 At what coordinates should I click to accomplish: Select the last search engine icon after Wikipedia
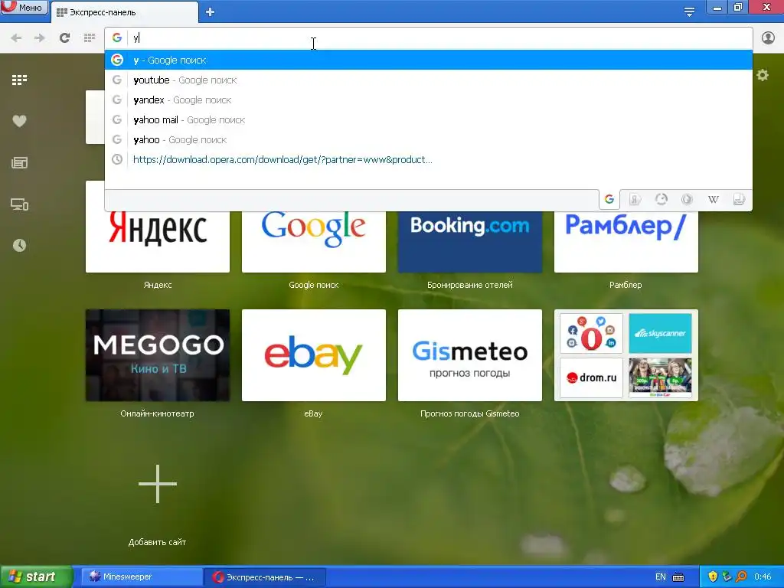click(739, 200)
